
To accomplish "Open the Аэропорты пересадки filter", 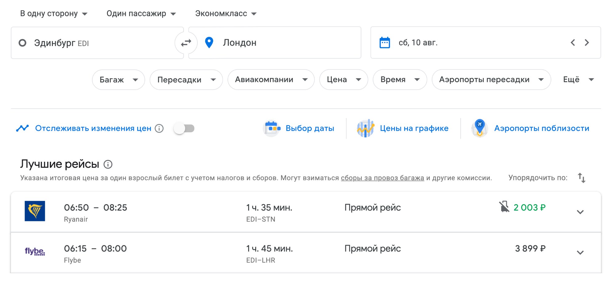I will [x=491, y=80].
